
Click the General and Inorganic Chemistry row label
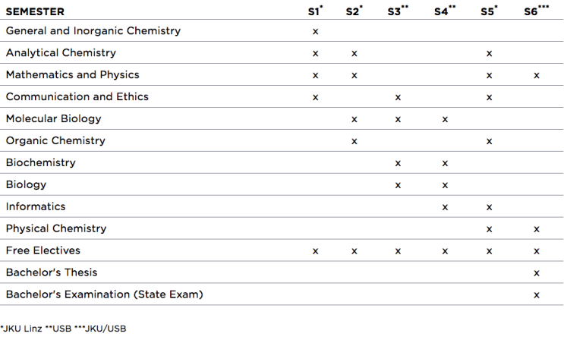[93, 31]
